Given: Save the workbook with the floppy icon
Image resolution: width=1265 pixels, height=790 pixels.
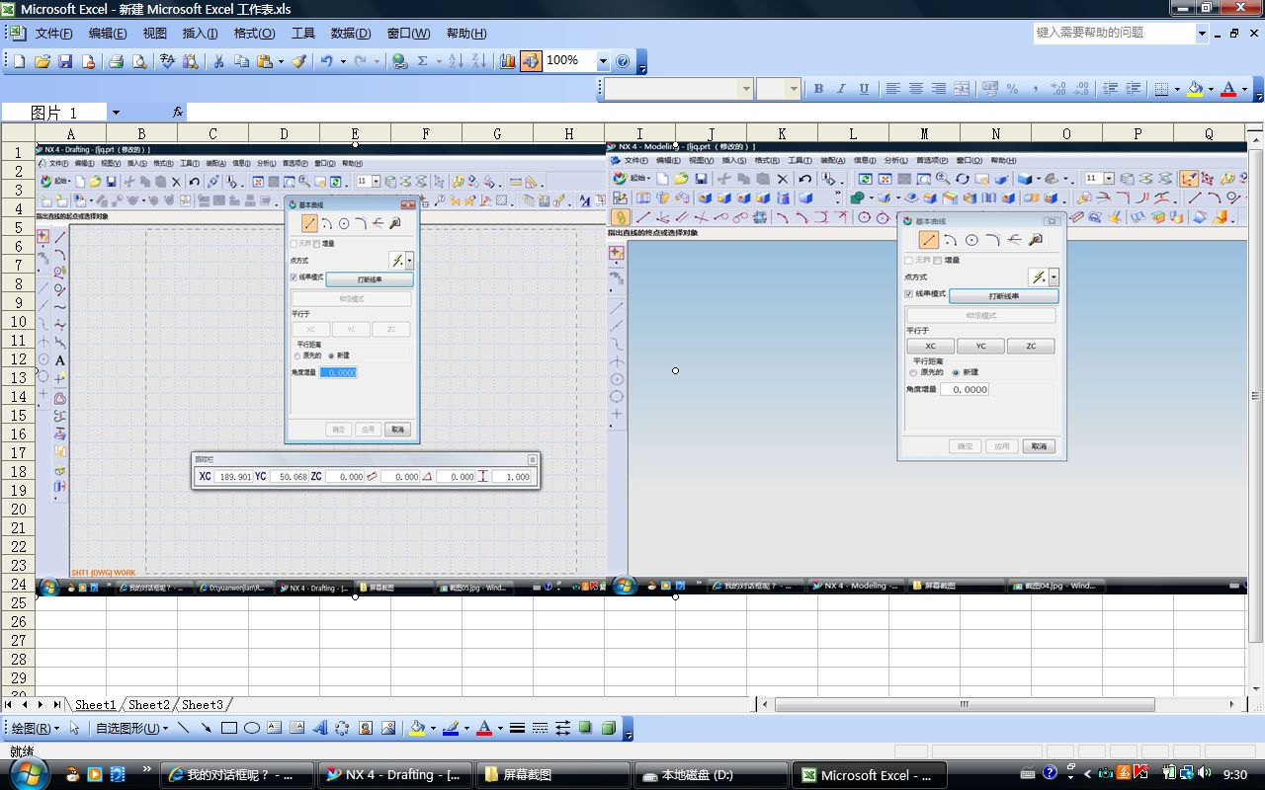Looking at the screenshot, I should [x=65, y=61].
